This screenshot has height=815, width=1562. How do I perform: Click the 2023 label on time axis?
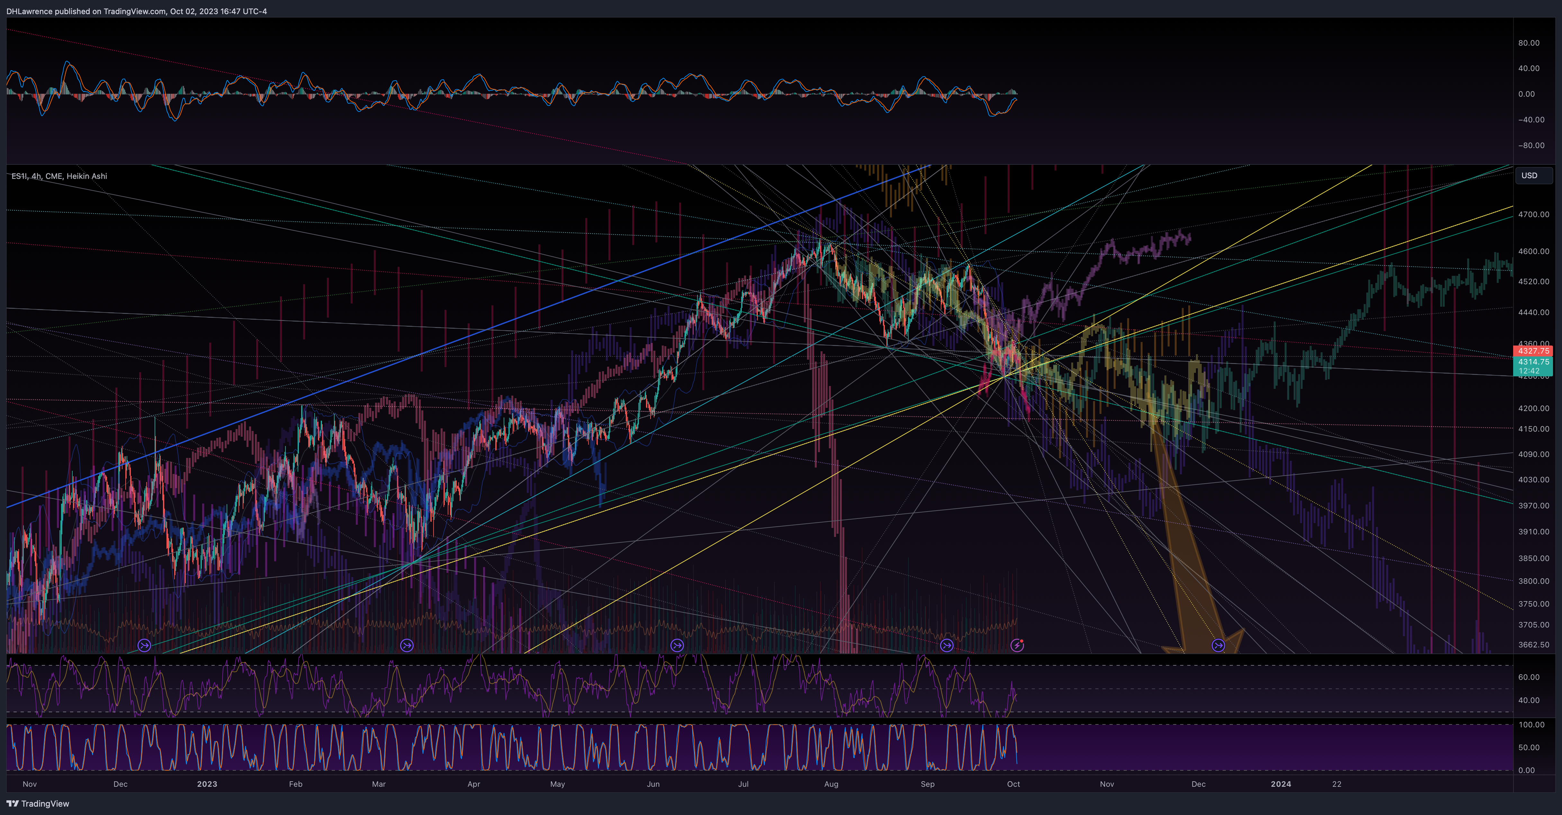point(207,784)
